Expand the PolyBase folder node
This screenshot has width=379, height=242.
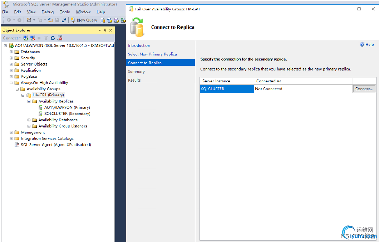coord(11,77)
